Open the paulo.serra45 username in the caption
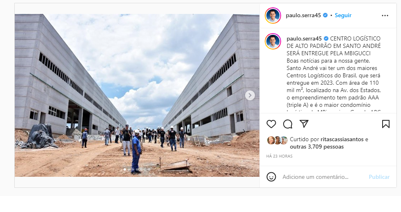The image size is (401, 212). click(304, 38)
